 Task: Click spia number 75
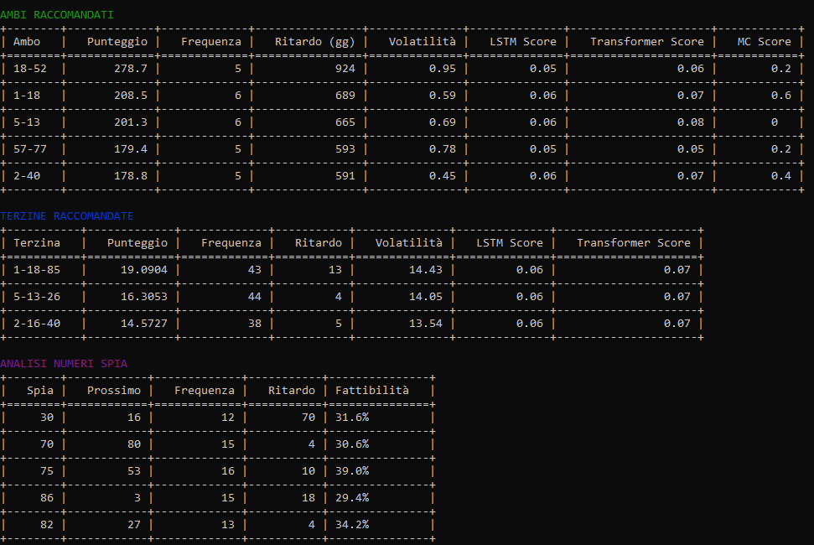(47, 470)
